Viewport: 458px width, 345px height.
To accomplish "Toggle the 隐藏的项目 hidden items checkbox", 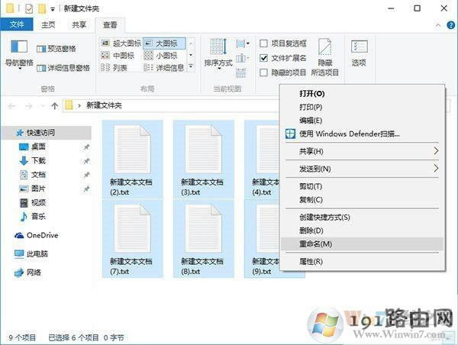I will click(x=264, y=73).
